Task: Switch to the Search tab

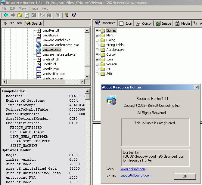Action: [34, 23]
